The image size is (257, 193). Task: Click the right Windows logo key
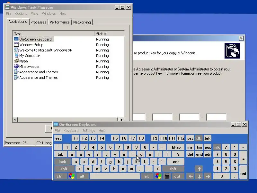(158, 176)
